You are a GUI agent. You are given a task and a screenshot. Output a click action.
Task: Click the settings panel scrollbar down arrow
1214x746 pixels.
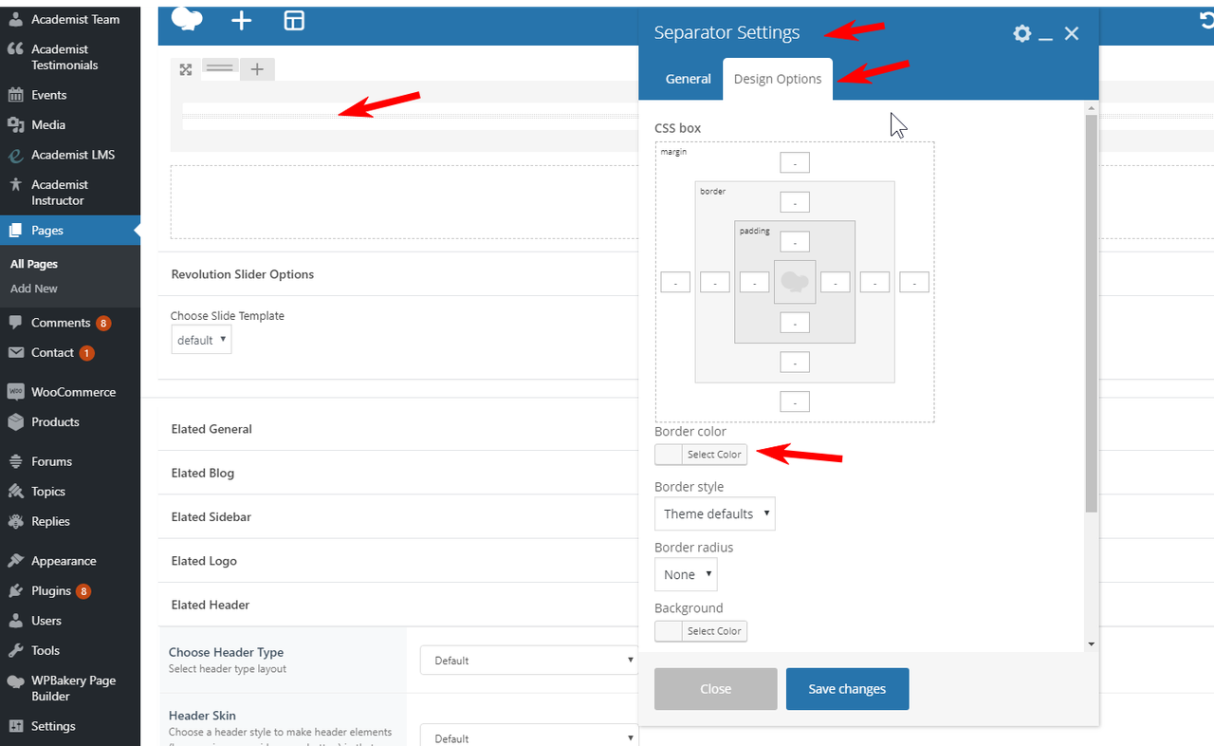click(x=1091, y=644)
